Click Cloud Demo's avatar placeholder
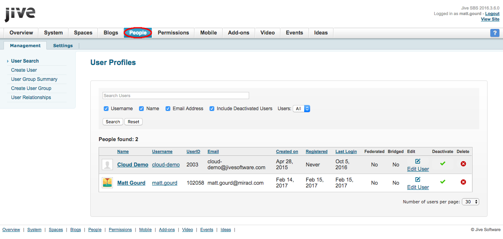The height and width of the screenshot is (239, 503). pyautogui.click(x=107, y=164)
